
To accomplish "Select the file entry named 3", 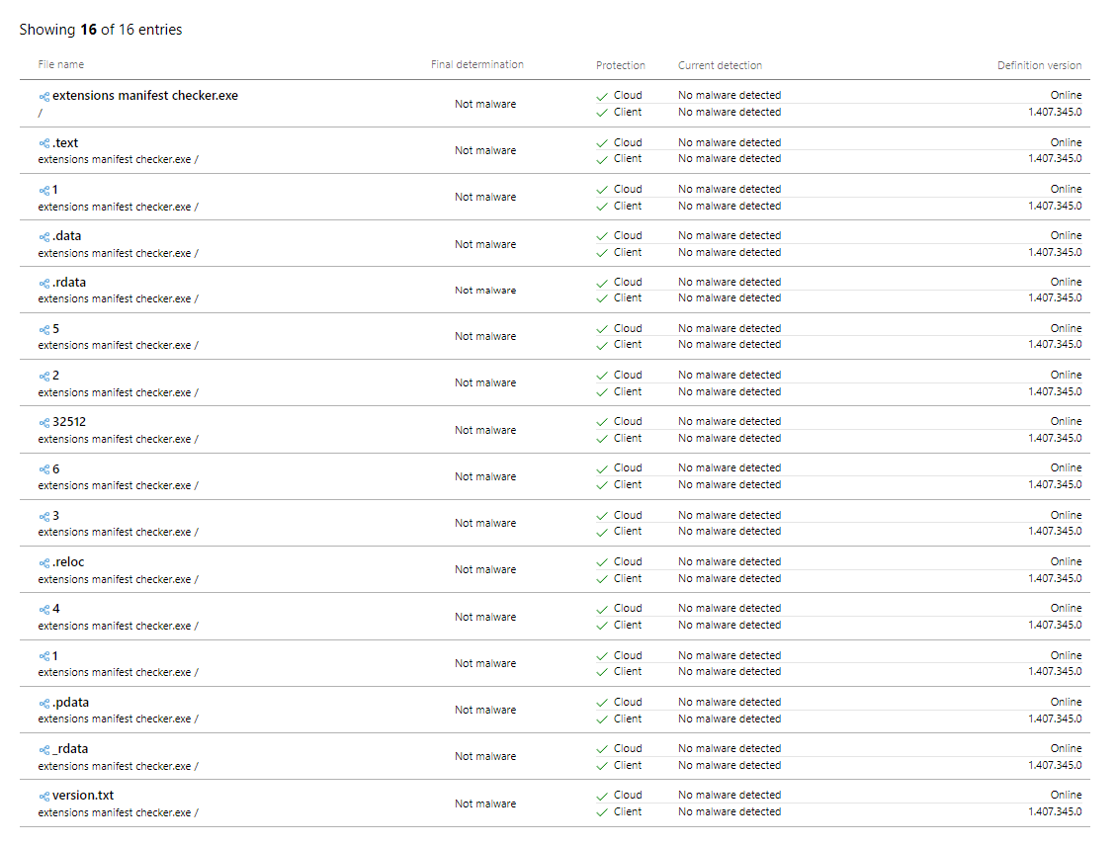I will pyautogui.click(x=55, y=515).
